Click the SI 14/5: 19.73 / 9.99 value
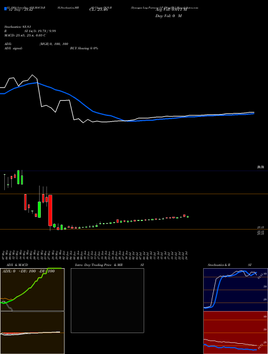268x354 pixels. click(40, 31)
